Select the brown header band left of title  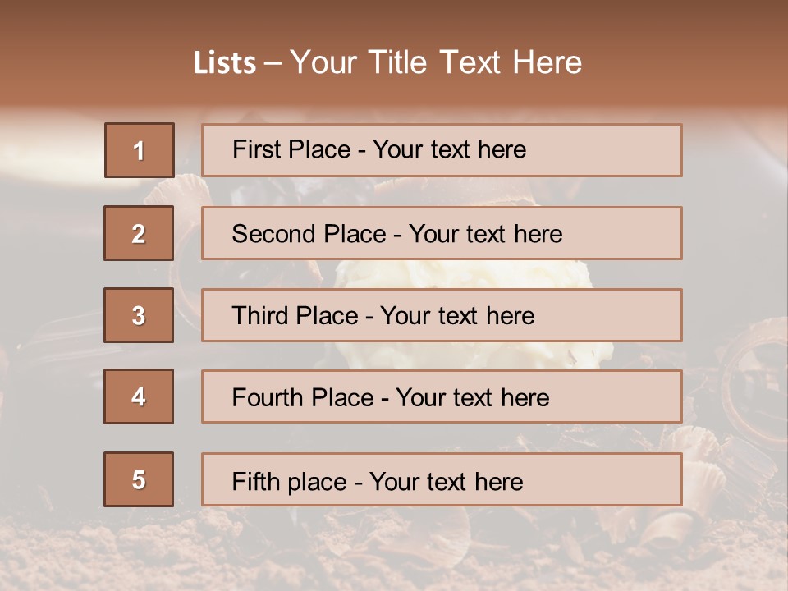(95, 55)
